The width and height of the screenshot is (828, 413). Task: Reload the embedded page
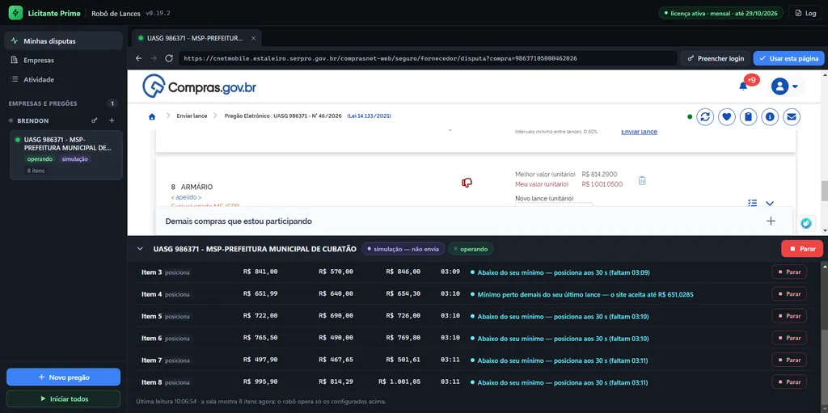[169, 58]
